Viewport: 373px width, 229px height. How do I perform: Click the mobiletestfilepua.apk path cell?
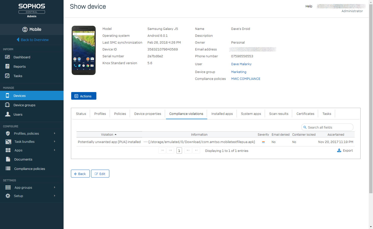[199, 142]
